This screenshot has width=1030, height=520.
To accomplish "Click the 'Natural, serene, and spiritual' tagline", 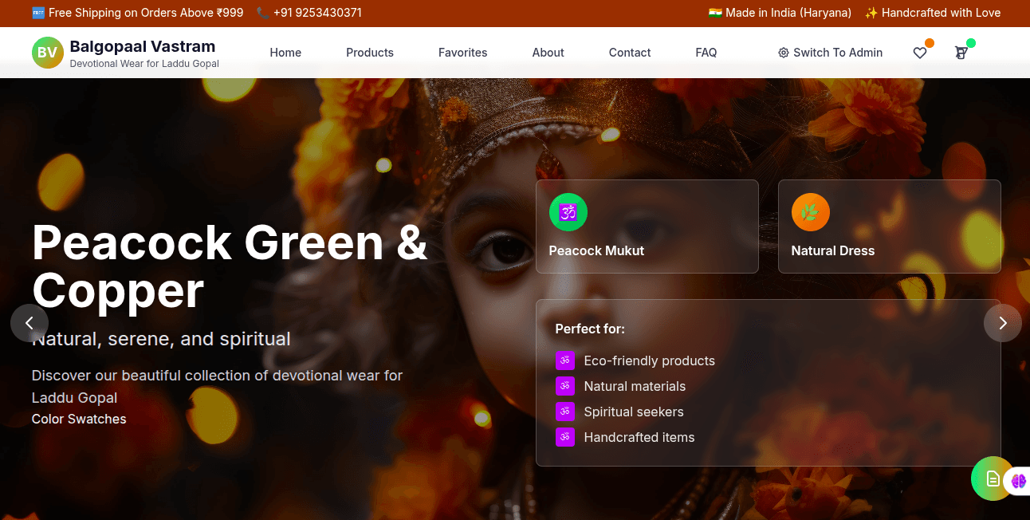I will coord(161,339).
